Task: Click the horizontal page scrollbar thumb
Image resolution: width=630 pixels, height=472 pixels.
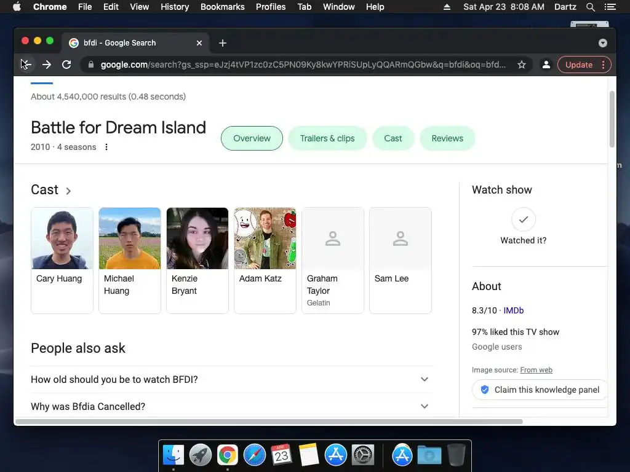Action: [x=269, y=422]
